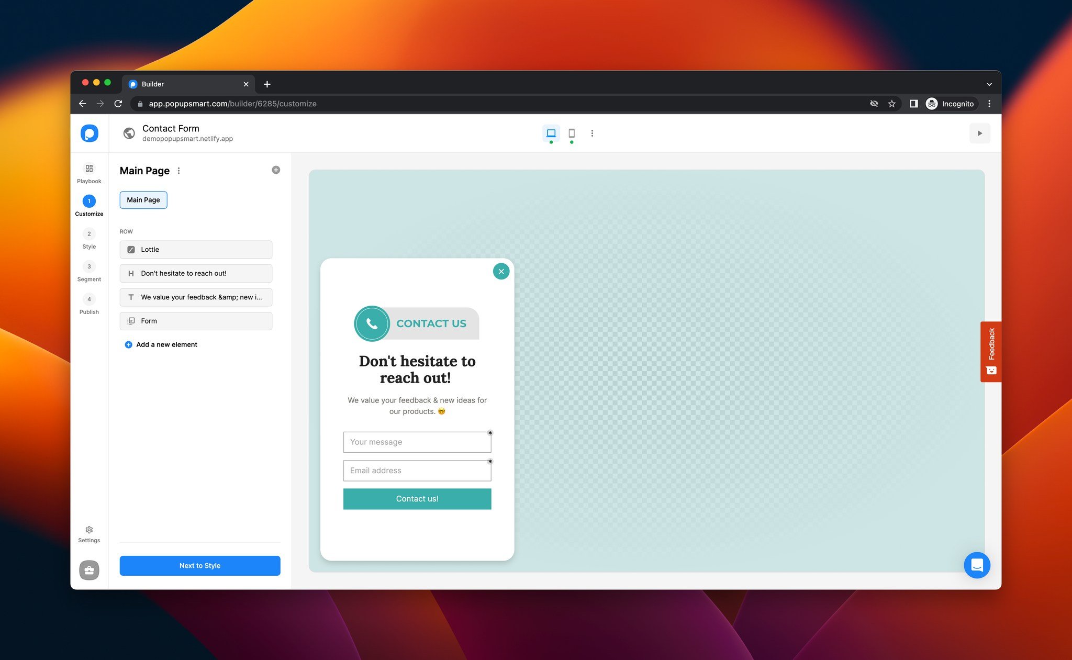Select the mobile preview icon
1072x660 pixels.
click(x=571, y=133)
